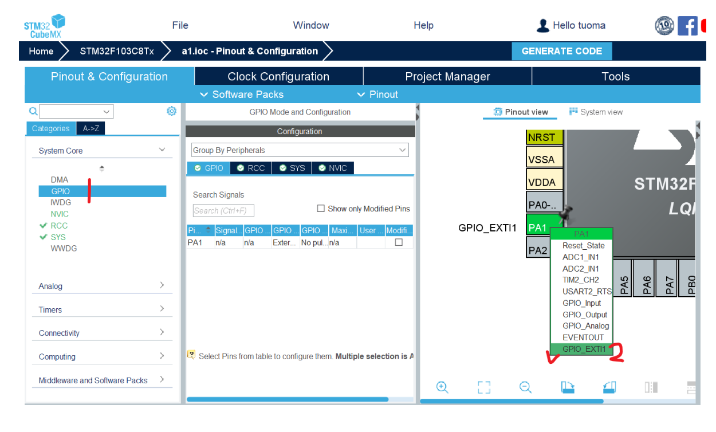Open the Software Packs dropdown menu

(241, 95)
